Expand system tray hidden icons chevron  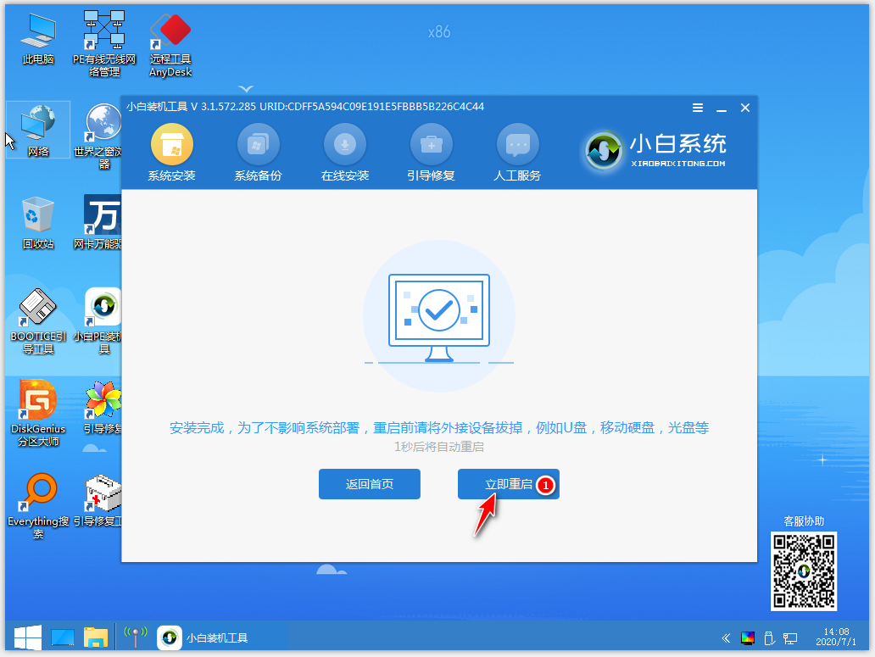726,638
